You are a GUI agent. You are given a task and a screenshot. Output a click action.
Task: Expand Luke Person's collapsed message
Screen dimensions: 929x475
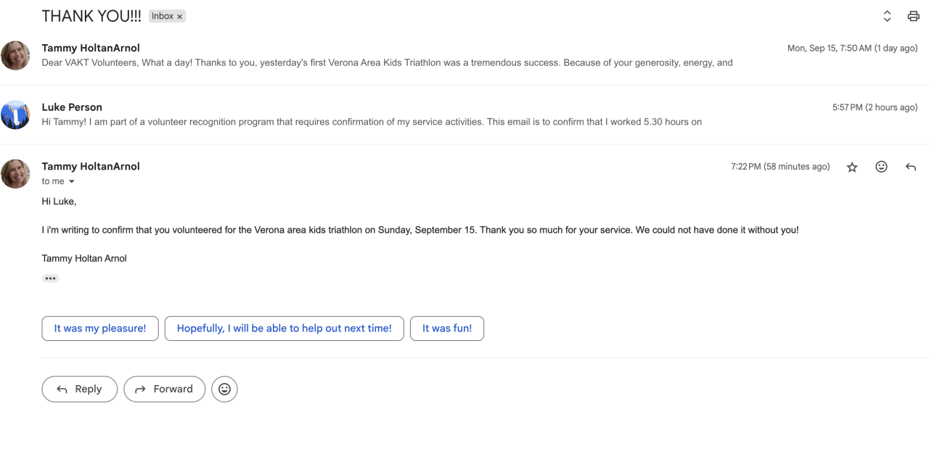[x=464, y=115]
